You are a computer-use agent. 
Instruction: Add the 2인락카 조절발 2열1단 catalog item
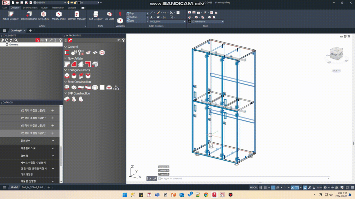point(53,110)
